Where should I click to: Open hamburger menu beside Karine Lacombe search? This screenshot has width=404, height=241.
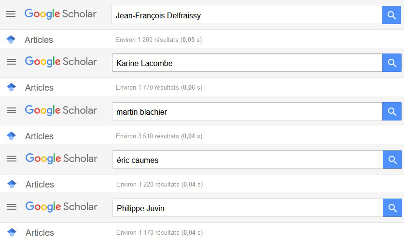pyautogui.click(x=11, y=62)
